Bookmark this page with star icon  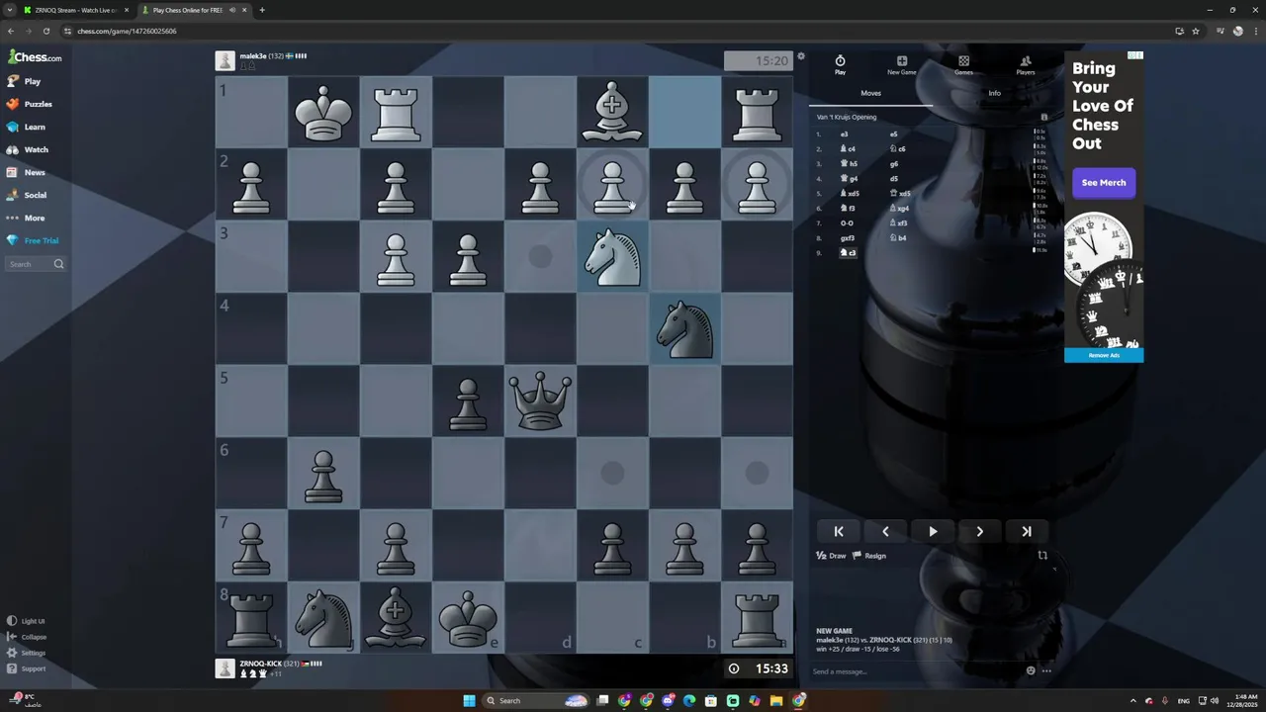[x=1195, y=31]
